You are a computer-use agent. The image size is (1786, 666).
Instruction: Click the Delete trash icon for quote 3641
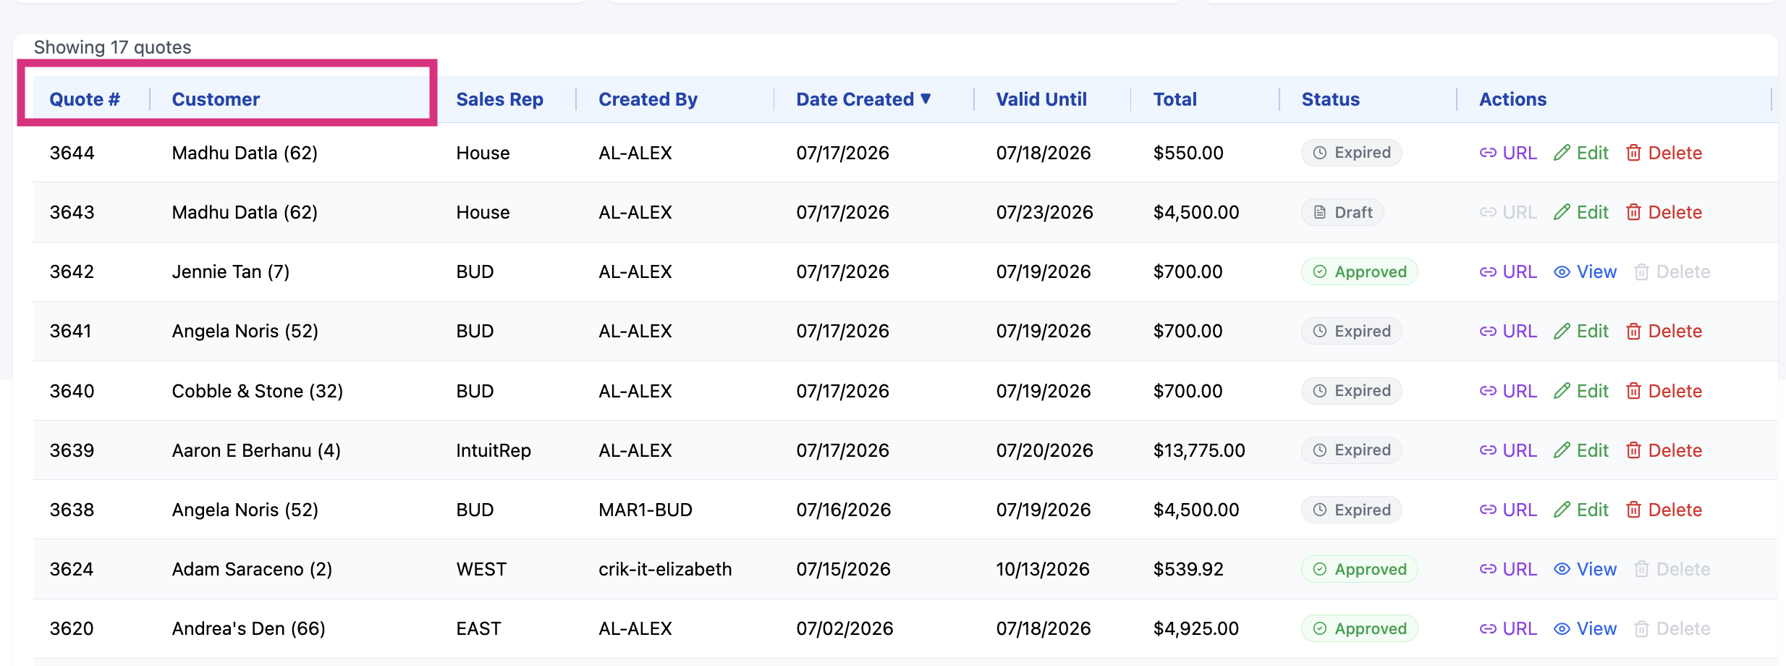[x=1633, y=331]
